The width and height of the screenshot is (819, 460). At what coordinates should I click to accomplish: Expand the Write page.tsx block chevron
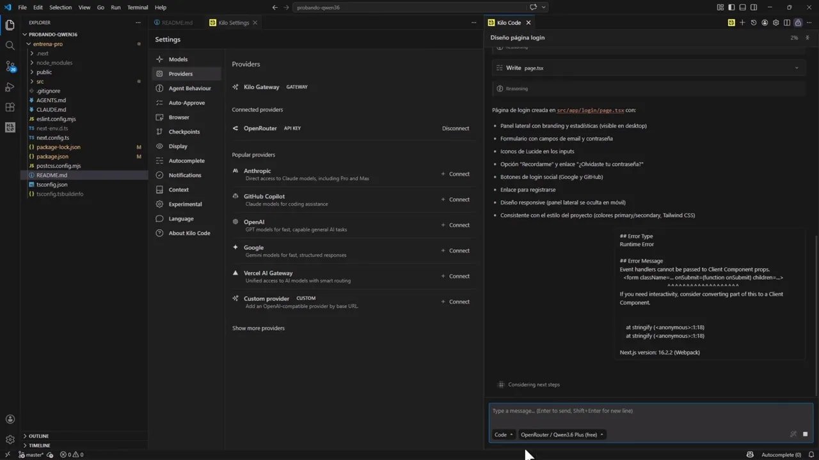[x=797, y=68]
